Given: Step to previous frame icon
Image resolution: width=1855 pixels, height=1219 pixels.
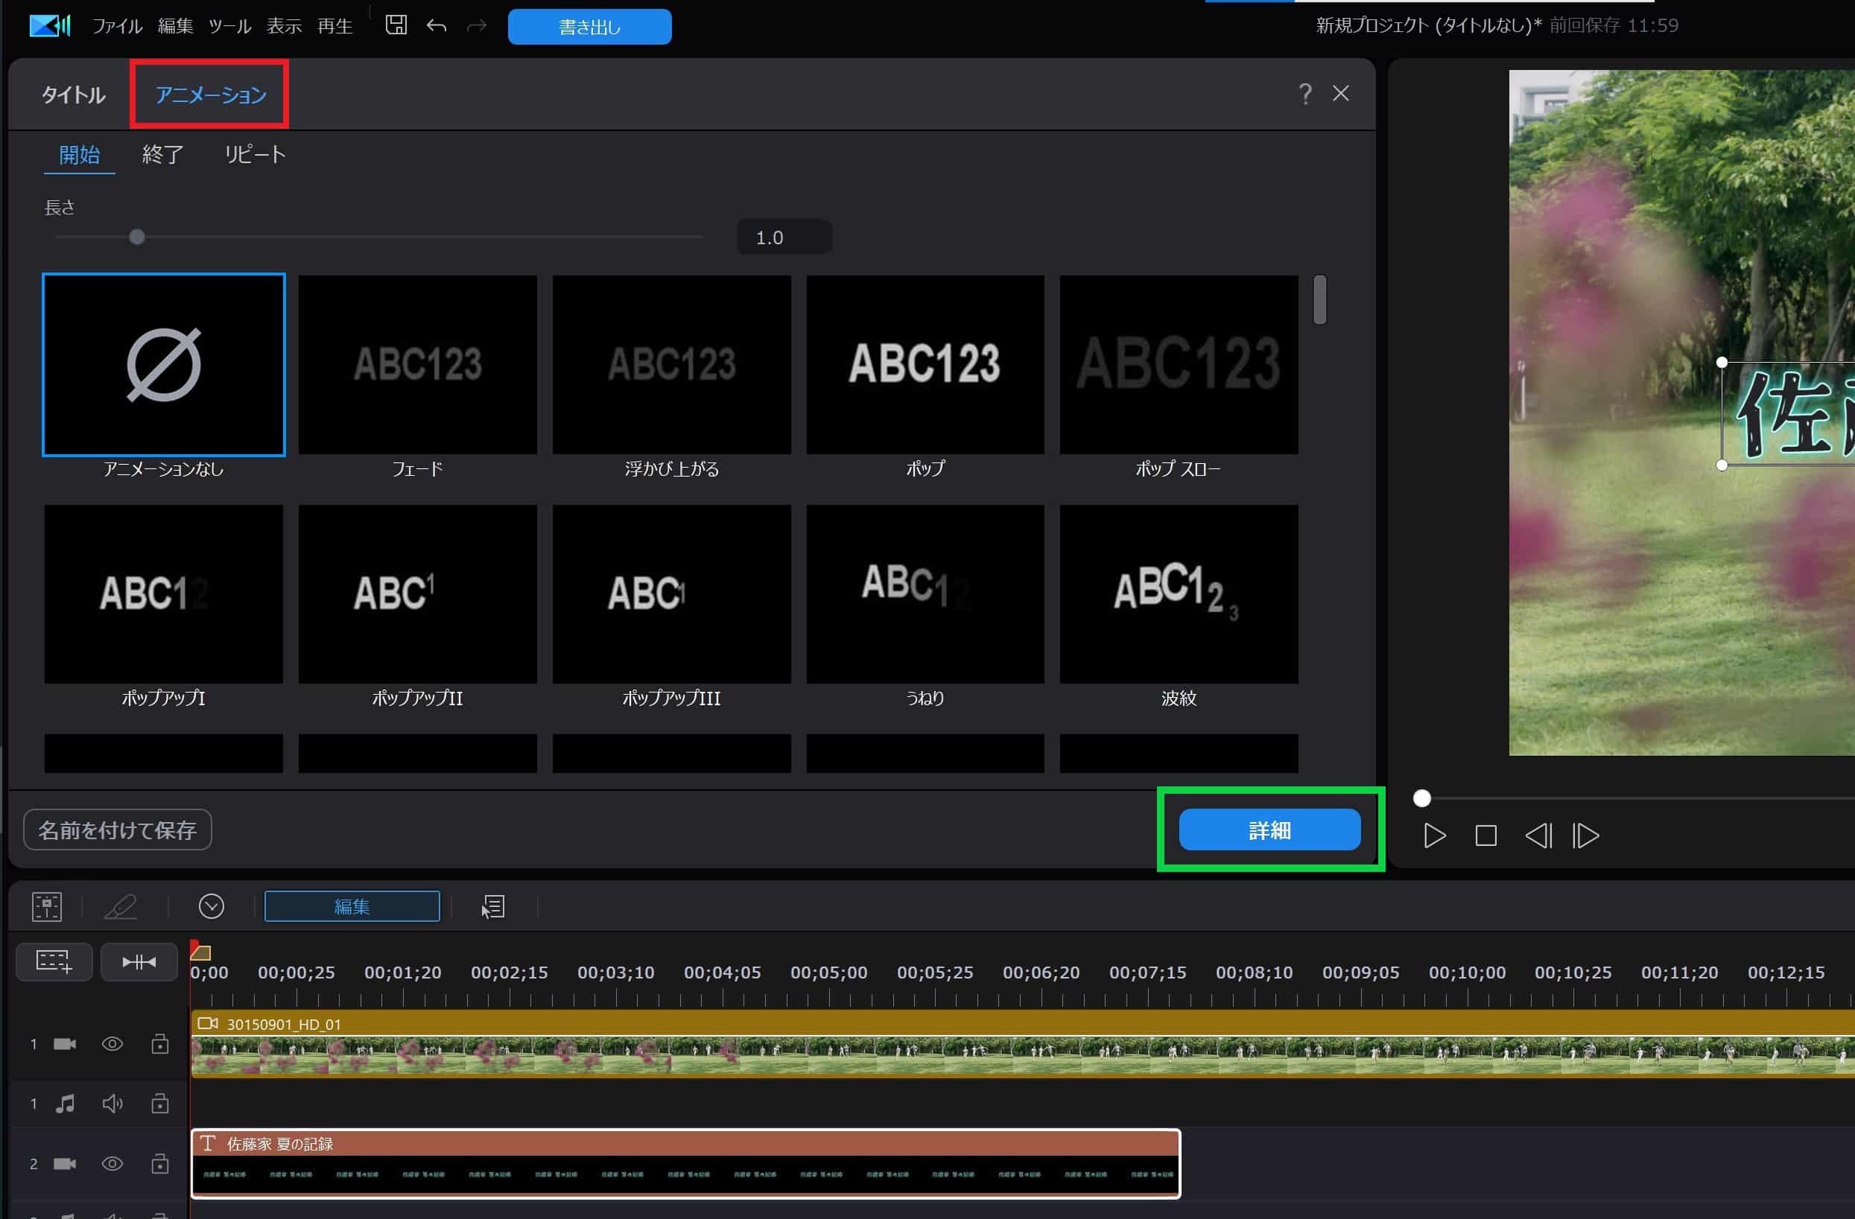Looking at the screenshot, I should pos(1538,836).
